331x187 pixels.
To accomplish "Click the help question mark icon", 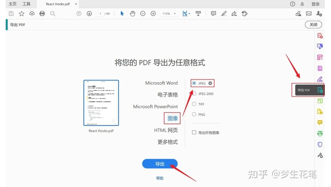I will coord(293,4).
